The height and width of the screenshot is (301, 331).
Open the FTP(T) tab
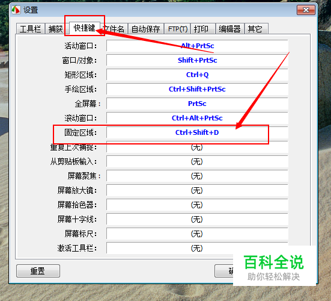pos(178,29)
